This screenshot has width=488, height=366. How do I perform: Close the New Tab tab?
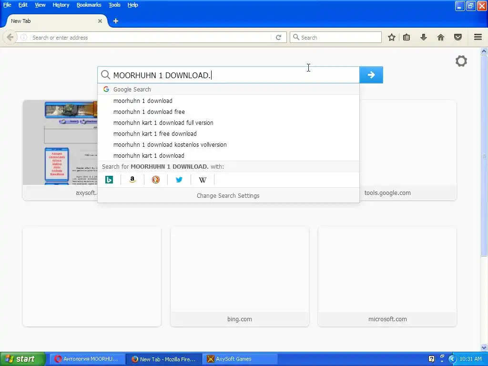click(100, 21)
